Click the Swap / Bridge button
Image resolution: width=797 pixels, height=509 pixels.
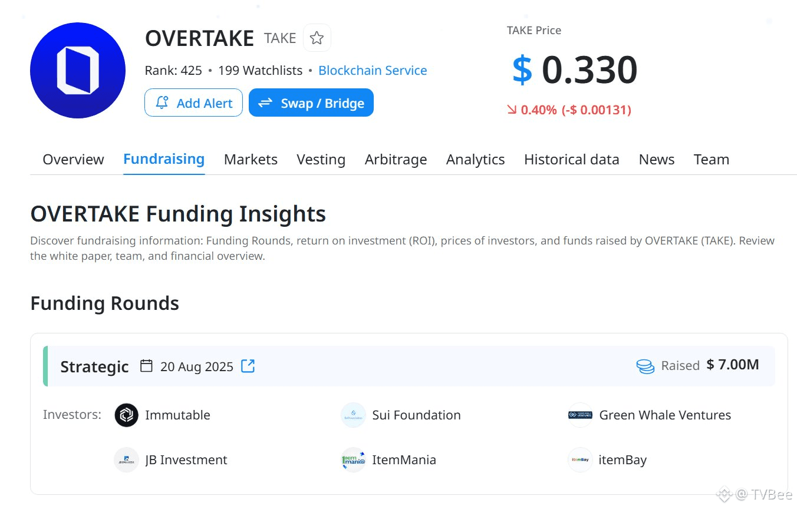point(311,103)
